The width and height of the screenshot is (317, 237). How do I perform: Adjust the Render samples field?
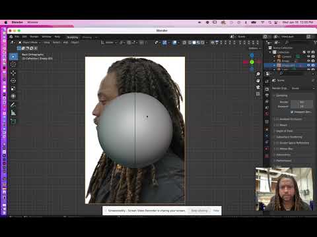[302, 102]
